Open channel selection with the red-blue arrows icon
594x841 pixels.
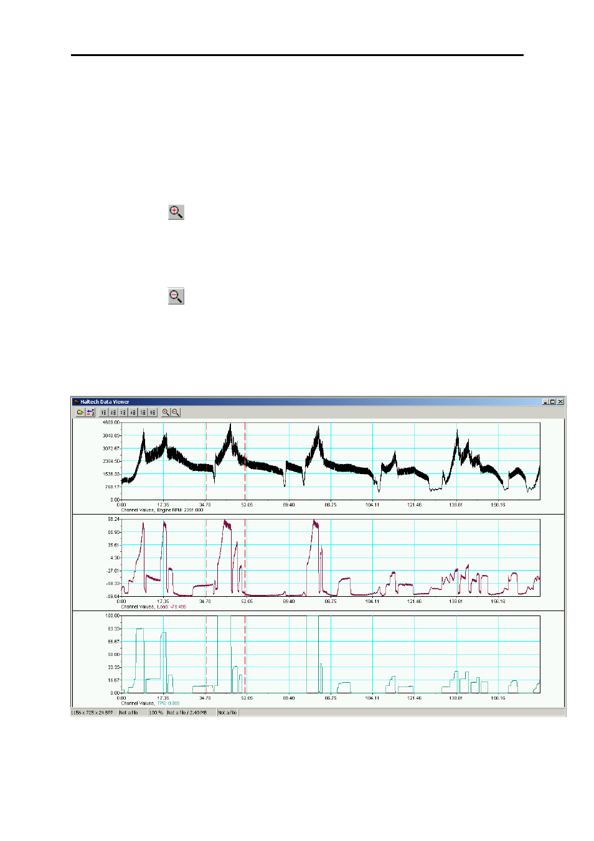click(x=90, y=412)
